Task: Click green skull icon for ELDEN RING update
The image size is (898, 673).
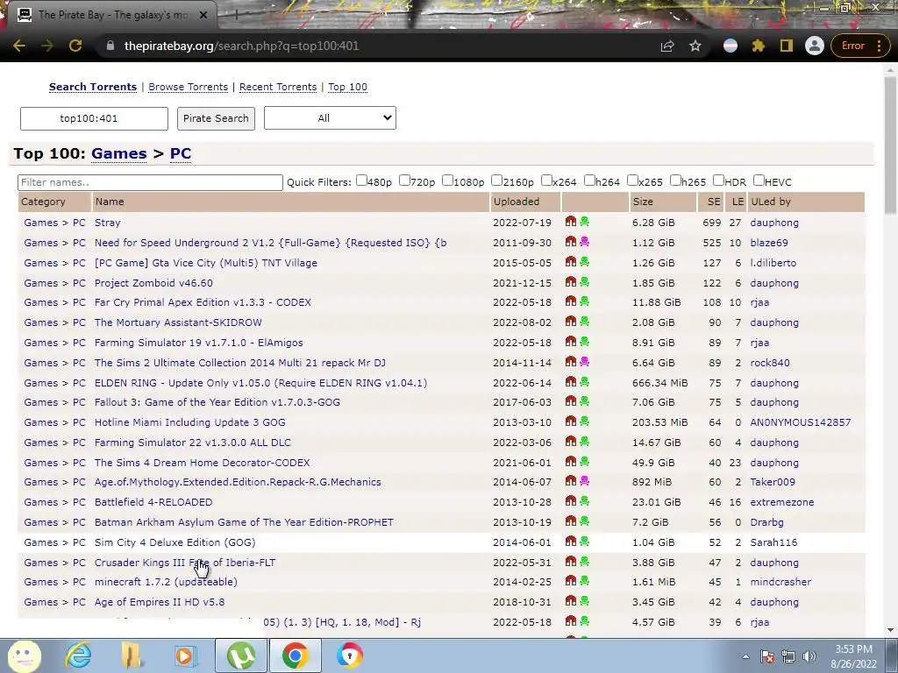Action: 584,382
